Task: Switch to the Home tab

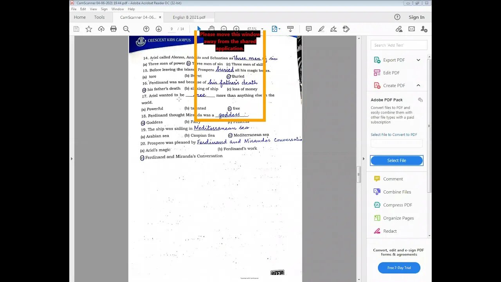Action: click(80, 17)
